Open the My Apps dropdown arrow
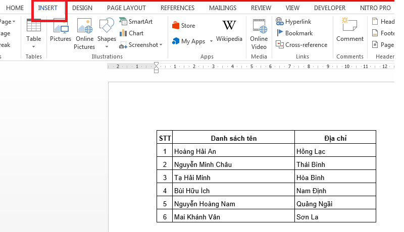The height and width of the screenshot is (232, 404). [x=211, y=41]
